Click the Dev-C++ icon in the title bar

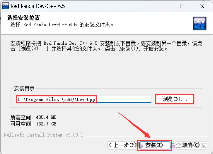(x=5, y=6)
